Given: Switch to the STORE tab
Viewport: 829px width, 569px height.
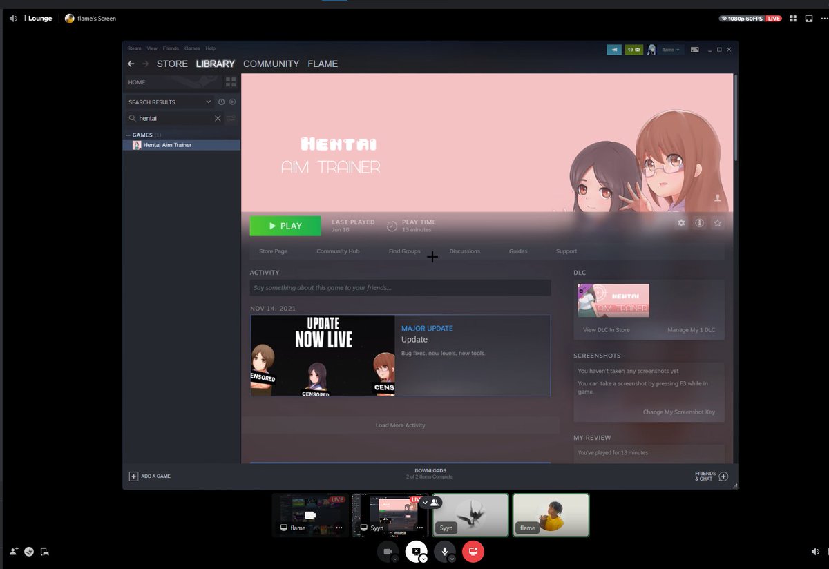Looking at the screenshot, I should click(x=171, y=64).
